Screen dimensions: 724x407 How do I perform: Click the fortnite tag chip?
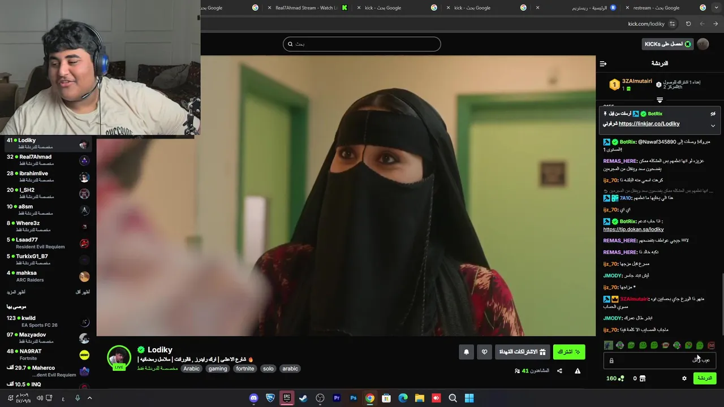[245, 369]
